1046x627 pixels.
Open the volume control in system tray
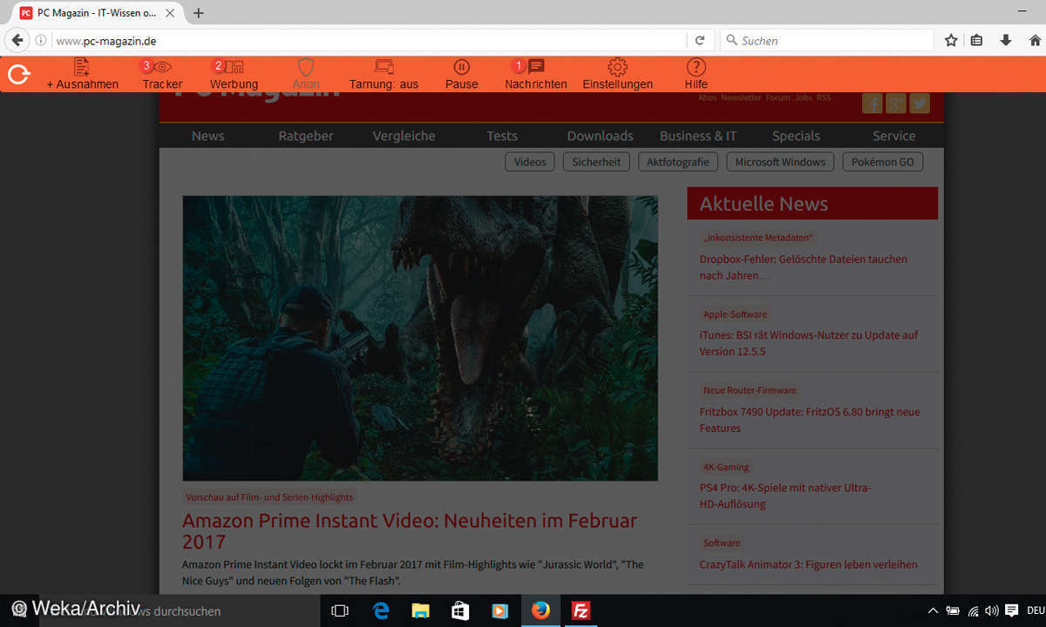pyautogui.click(x=992, y=610)
